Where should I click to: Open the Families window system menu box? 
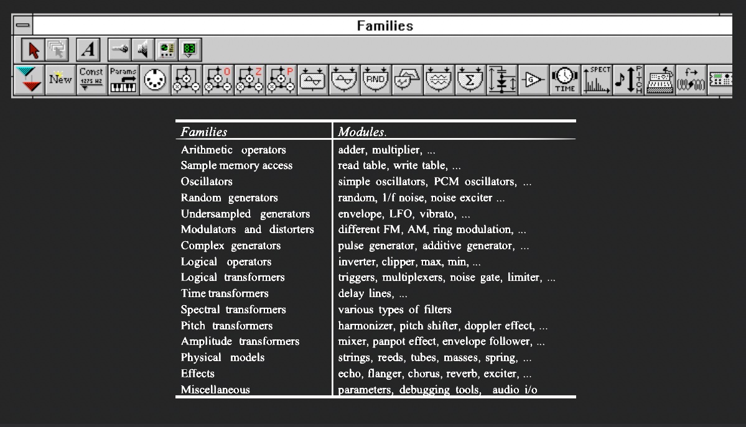pos(22,25)
